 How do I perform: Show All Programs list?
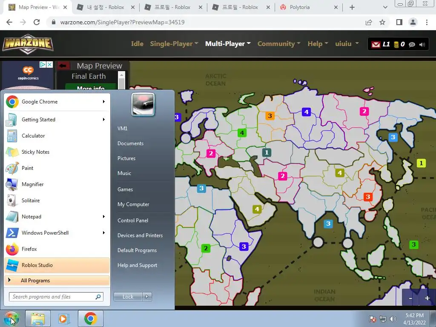pyautogui.click(x=57, y=280)
